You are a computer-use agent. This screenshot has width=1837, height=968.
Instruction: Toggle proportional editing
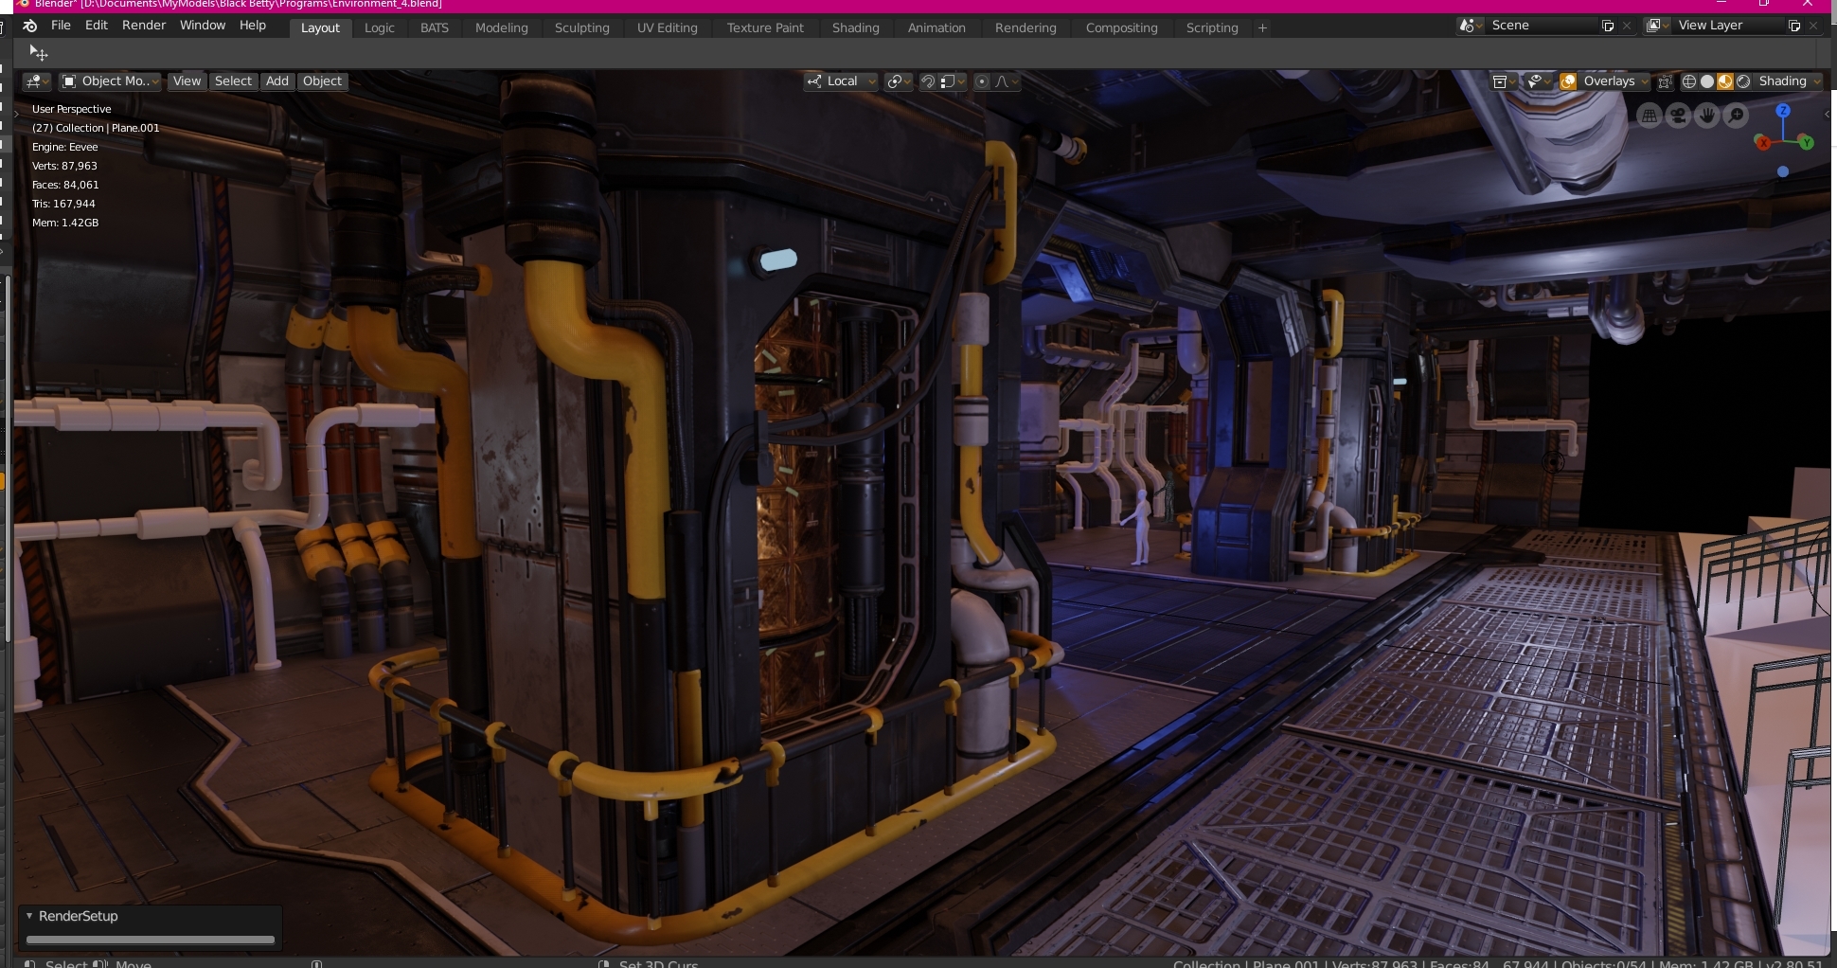coord(982,81)
